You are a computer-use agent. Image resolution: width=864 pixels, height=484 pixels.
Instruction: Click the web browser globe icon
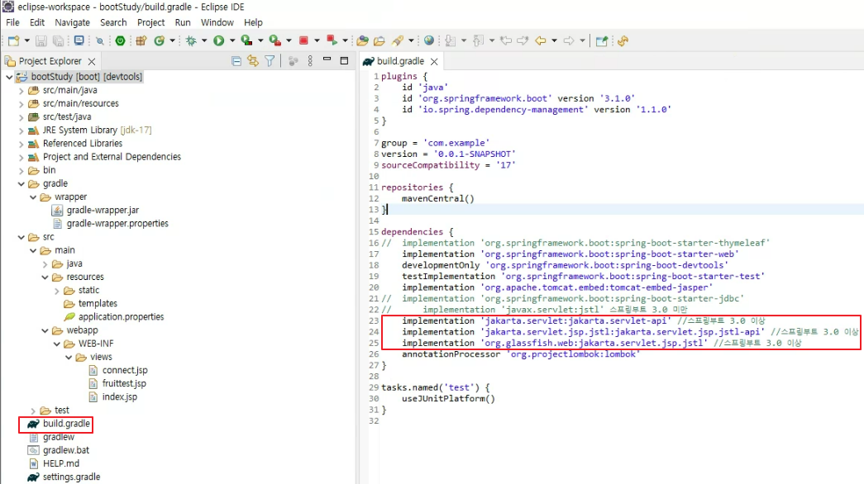pyautogui.click(x=429, y=40)
